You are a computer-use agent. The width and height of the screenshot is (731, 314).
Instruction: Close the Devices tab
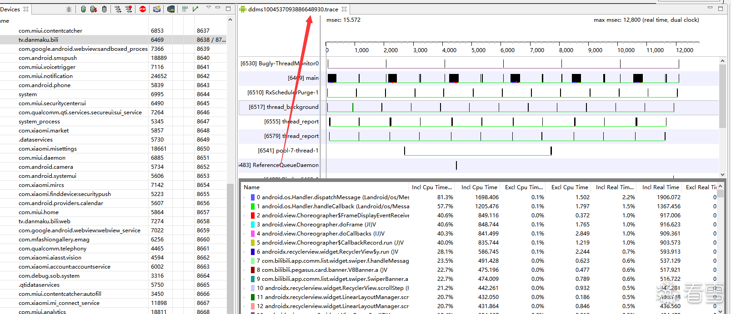[x=26, y=9]
